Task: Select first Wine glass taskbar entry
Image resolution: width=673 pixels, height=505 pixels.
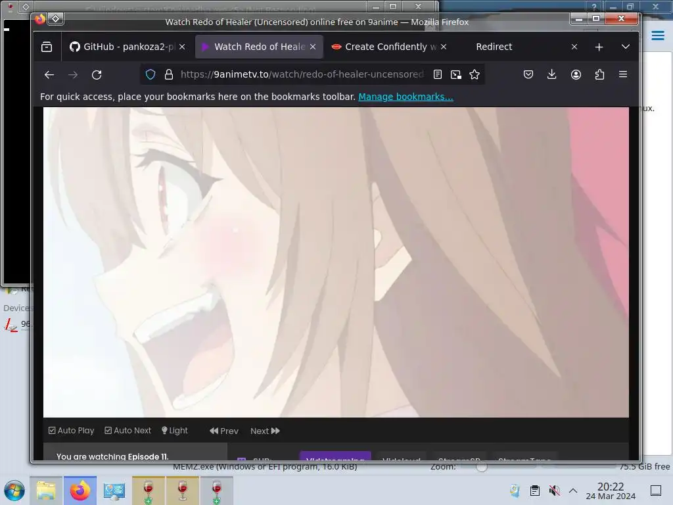Action: pyautogui.click(x=148, y=491)
